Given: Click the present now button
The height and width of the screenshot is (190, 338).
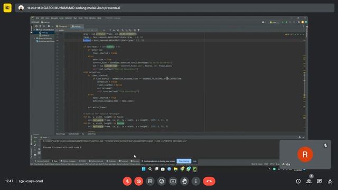Looking at the screenshot, I should 173,181.
